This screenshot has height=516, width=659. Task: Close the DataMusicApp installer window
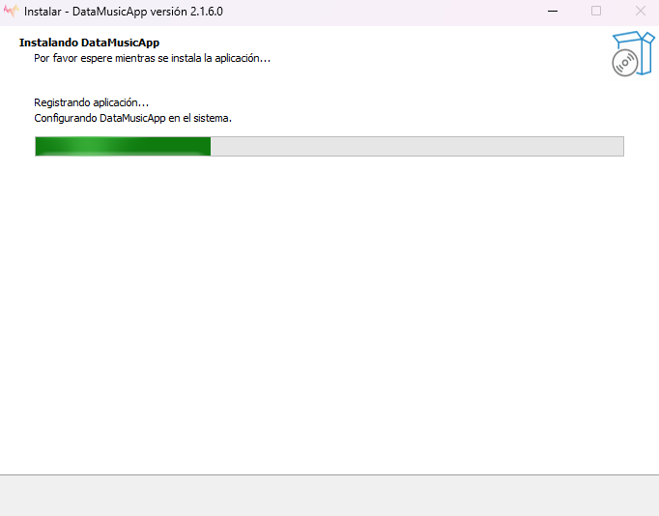click(x=640, y=11)
